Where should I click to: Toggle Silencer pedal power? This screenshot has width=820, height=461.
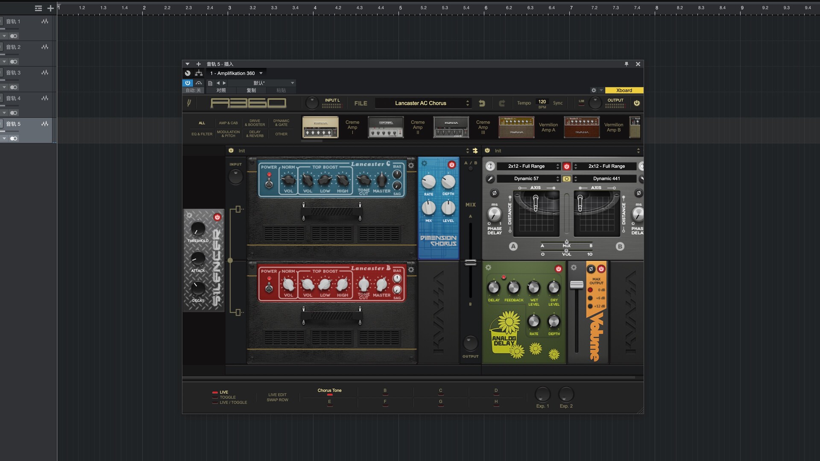217,217
